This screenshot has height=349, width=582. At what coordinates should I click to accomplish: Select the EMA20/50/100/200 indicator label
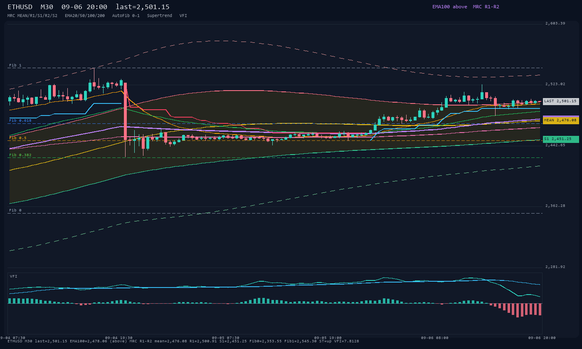[85, 15]
